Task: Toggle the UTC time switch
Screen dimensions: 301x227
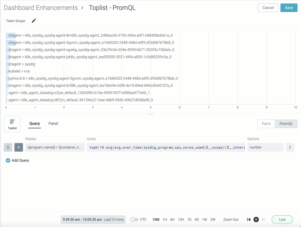Action: [134, 220]
